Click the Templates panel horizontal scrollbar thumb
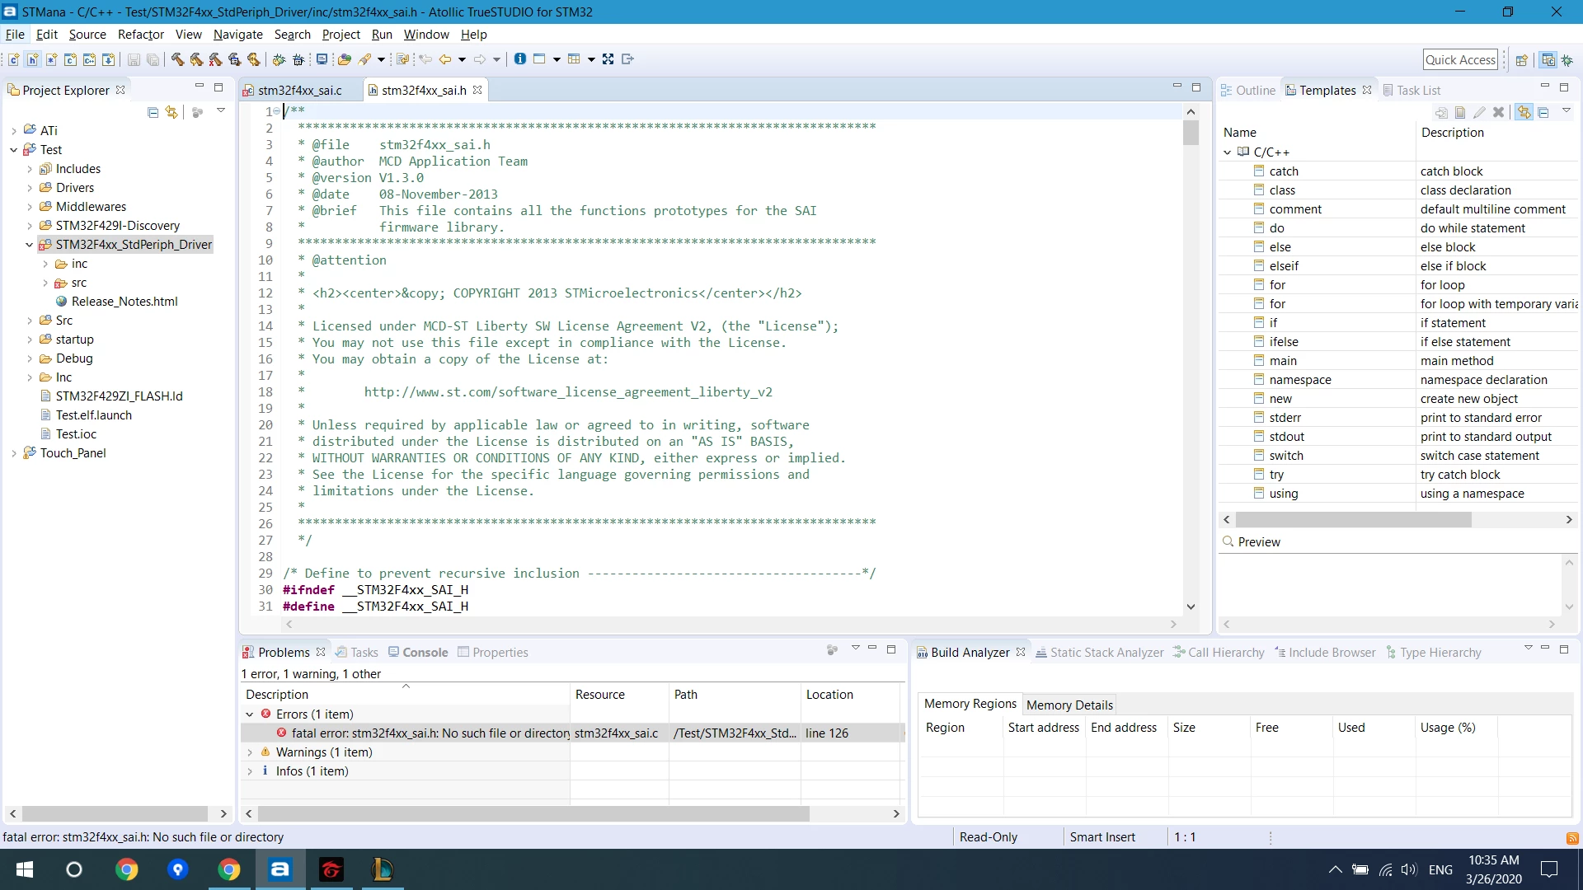Screen dimensions: 1583x890 (1353, 520)
